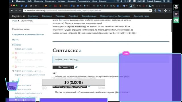Open the Изменить menu
Viewport: 182px width, 102px height.
(x=39, y=1)
